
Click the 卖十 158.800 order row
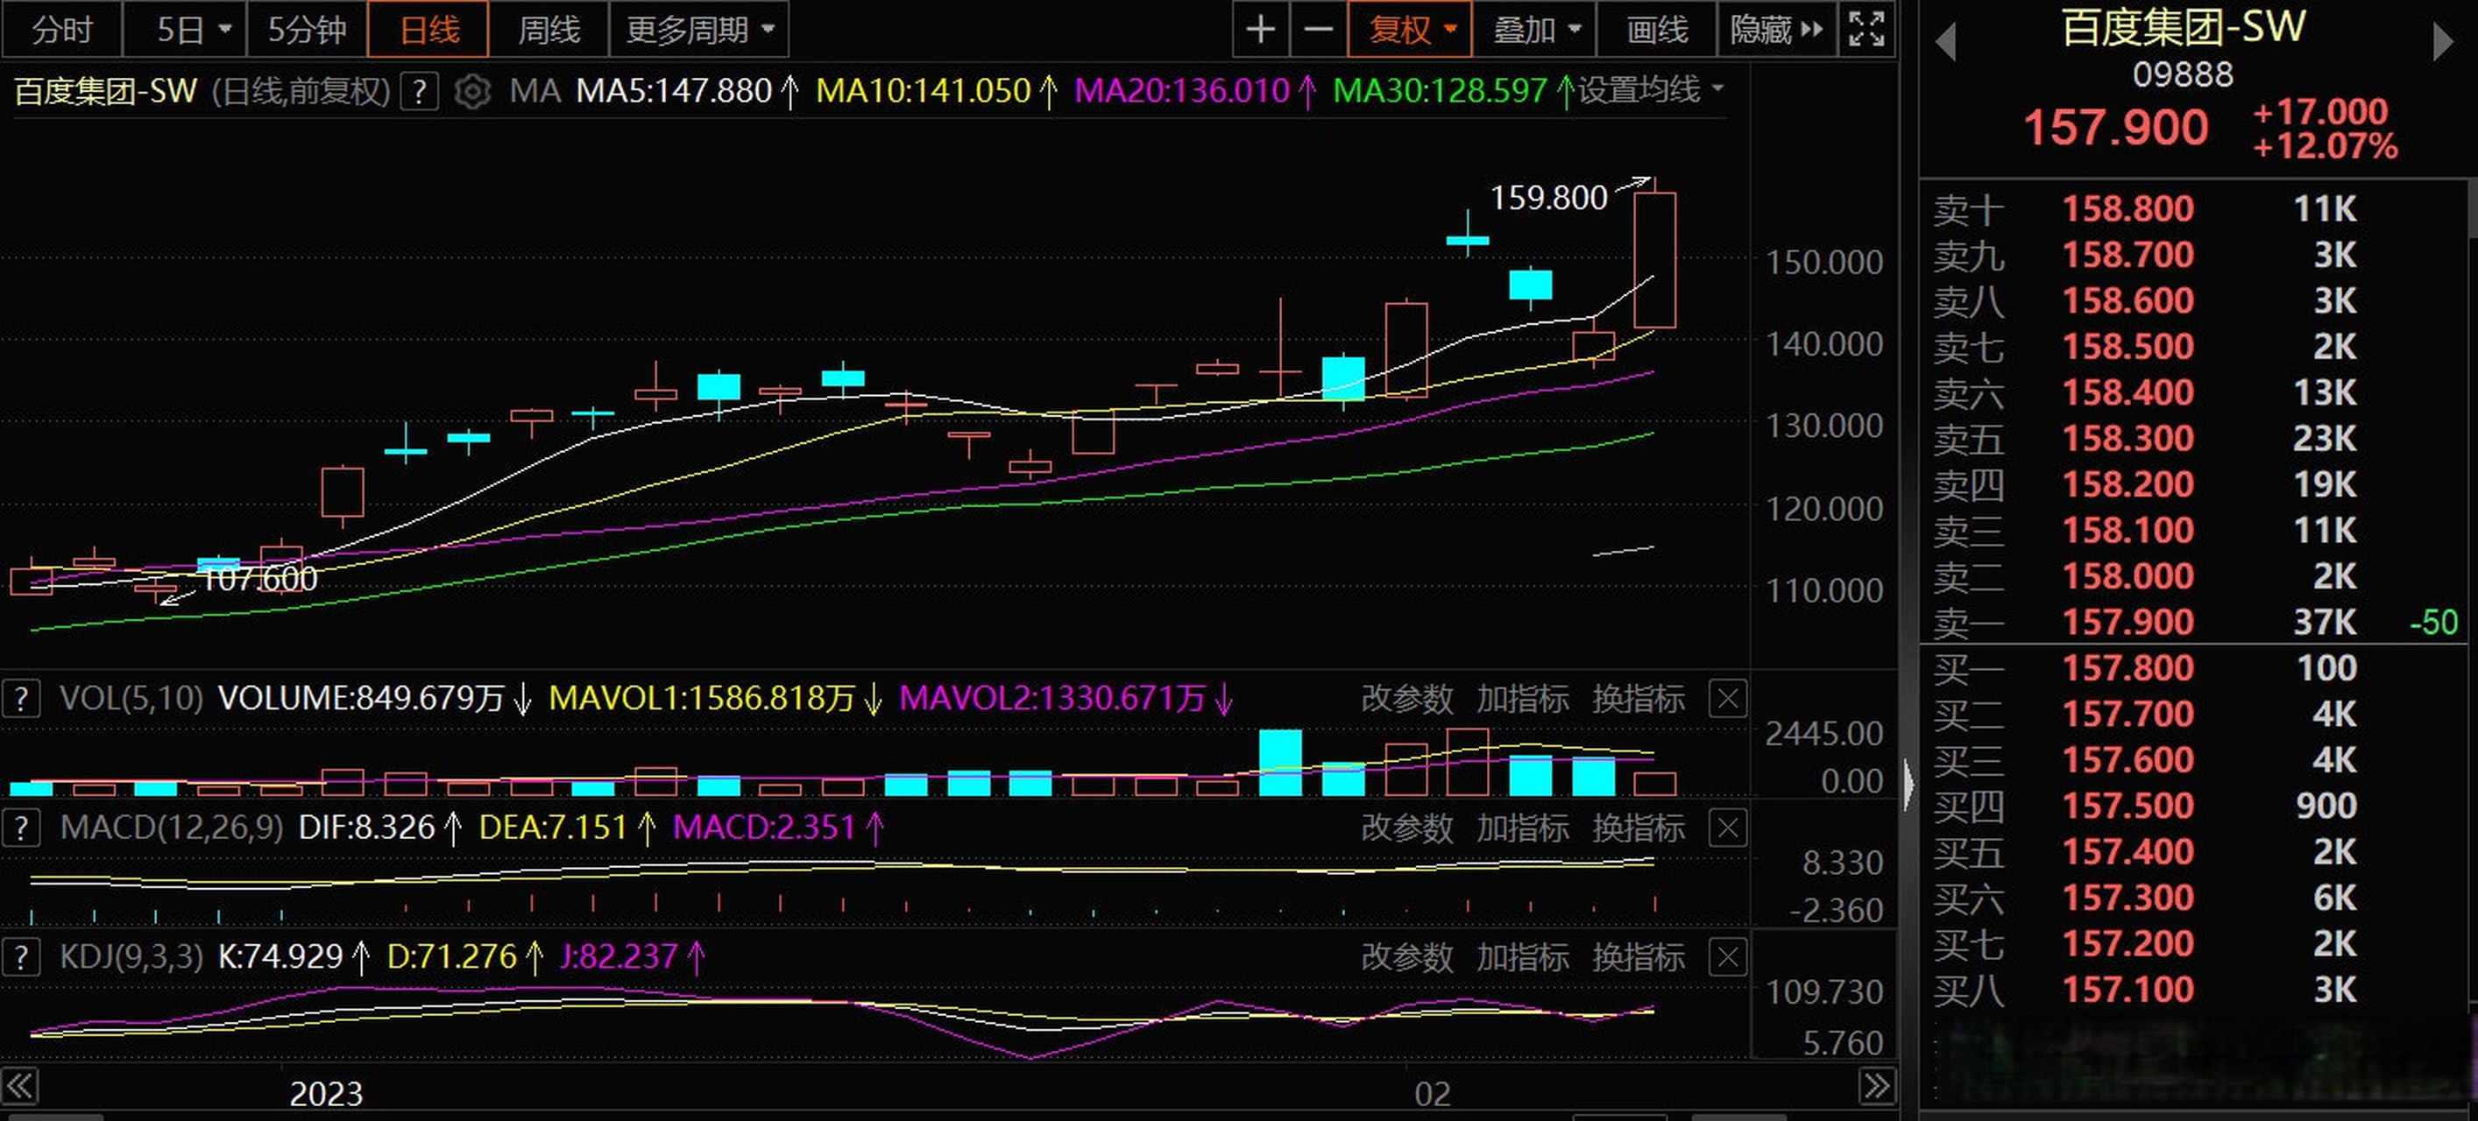[2193, 208]
